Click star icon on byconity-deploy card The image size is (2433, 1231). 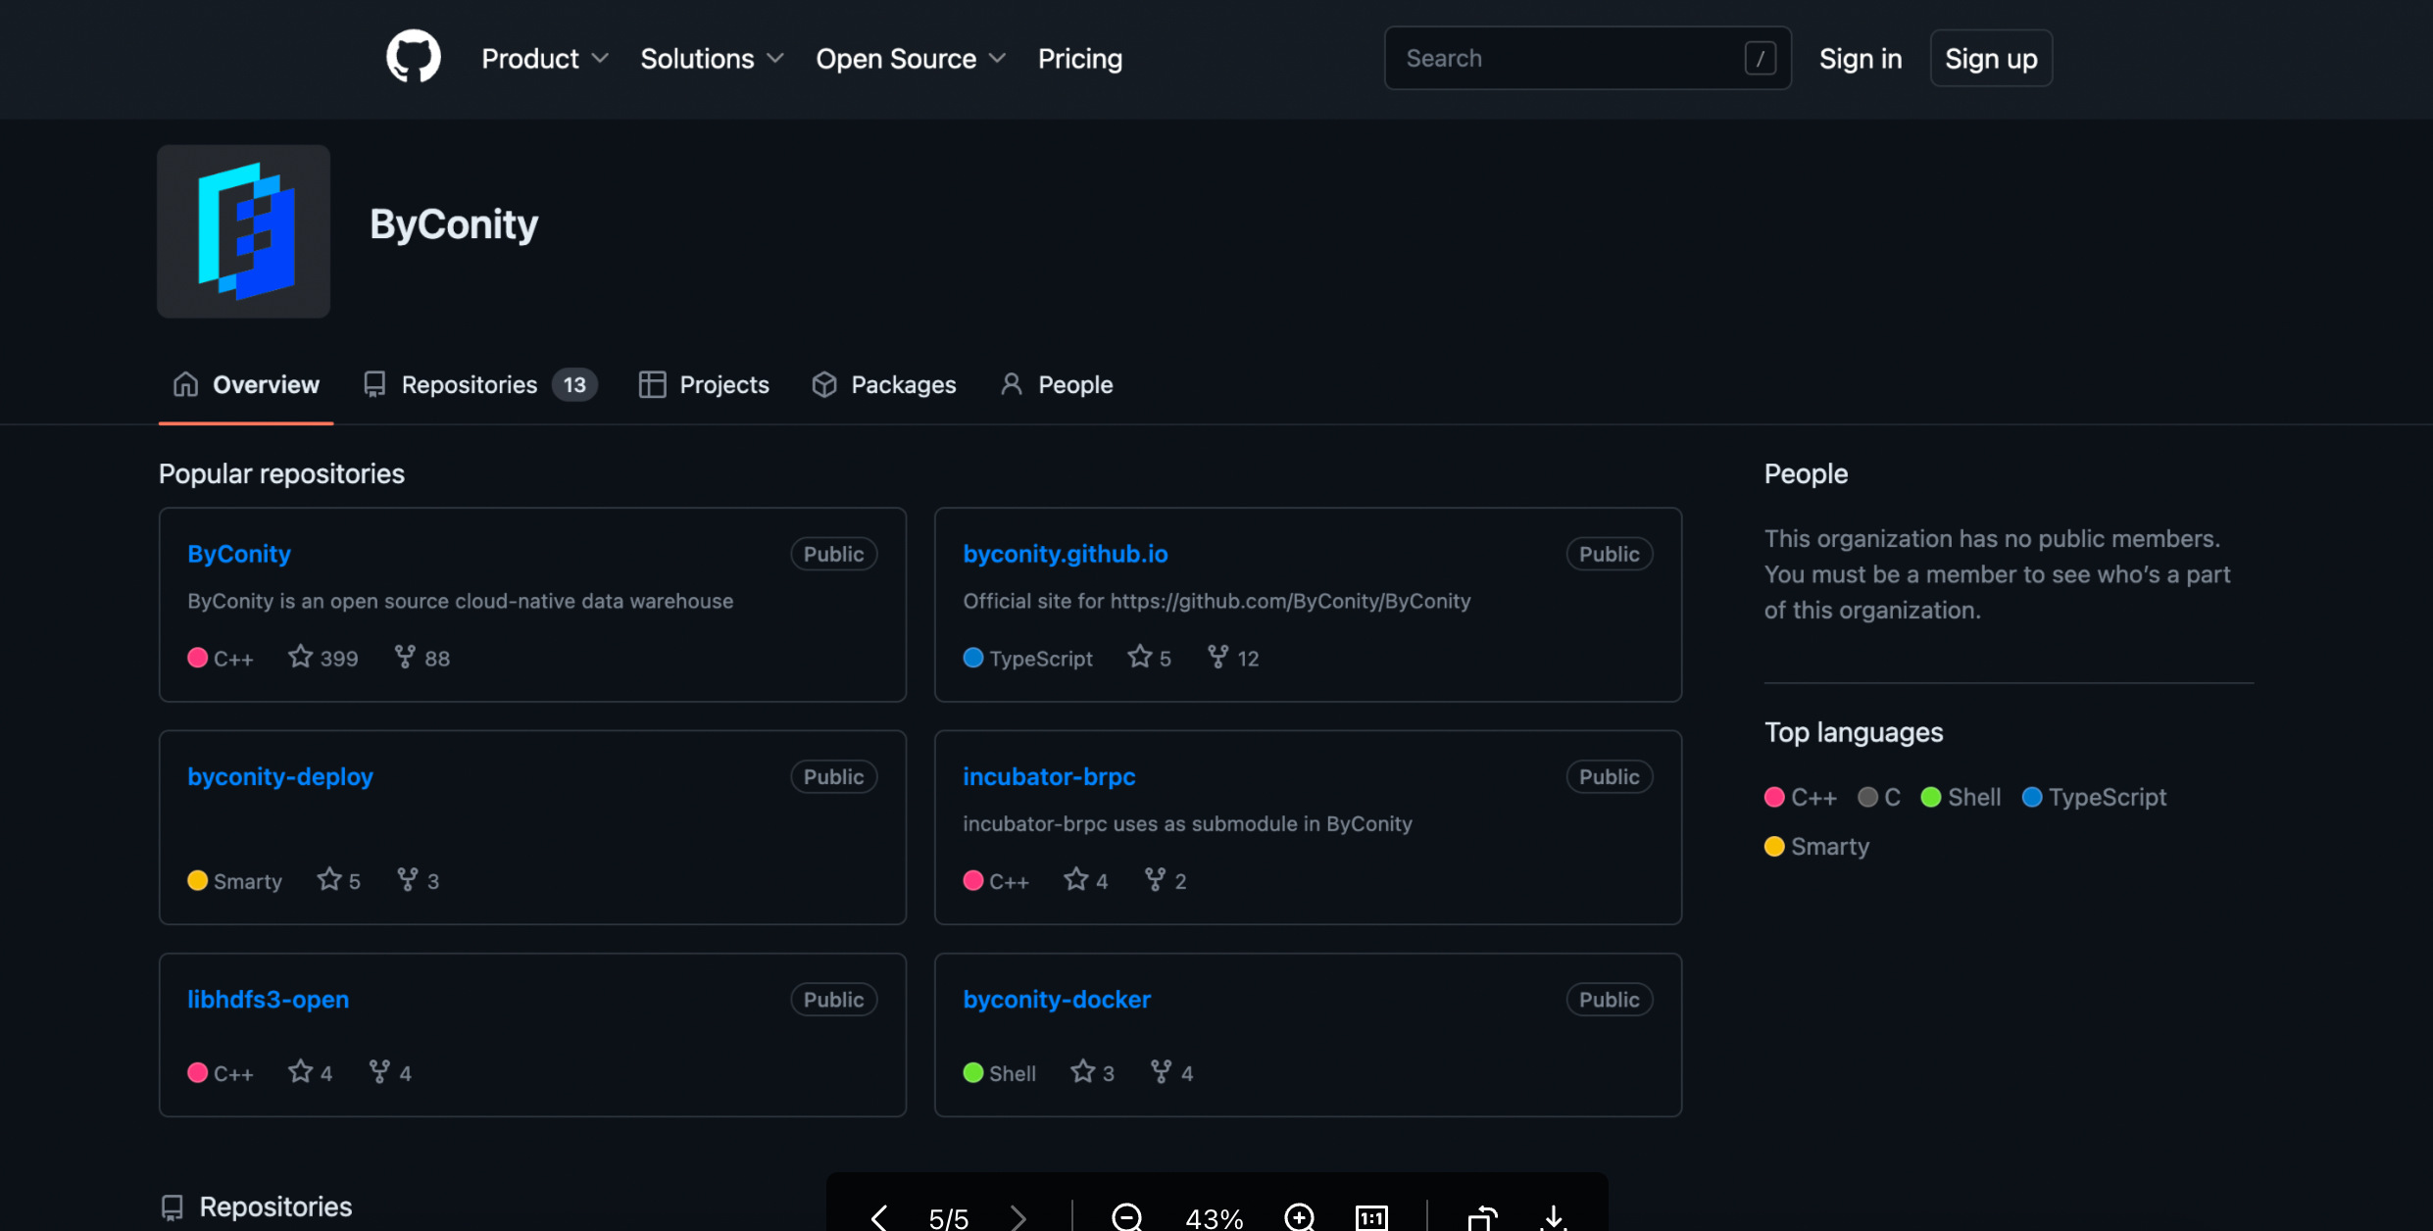pos(329,879)
